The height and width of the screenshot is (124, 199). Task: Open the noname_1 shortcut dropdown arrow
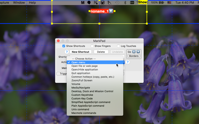pyautogui.click(x=111, y=11)
